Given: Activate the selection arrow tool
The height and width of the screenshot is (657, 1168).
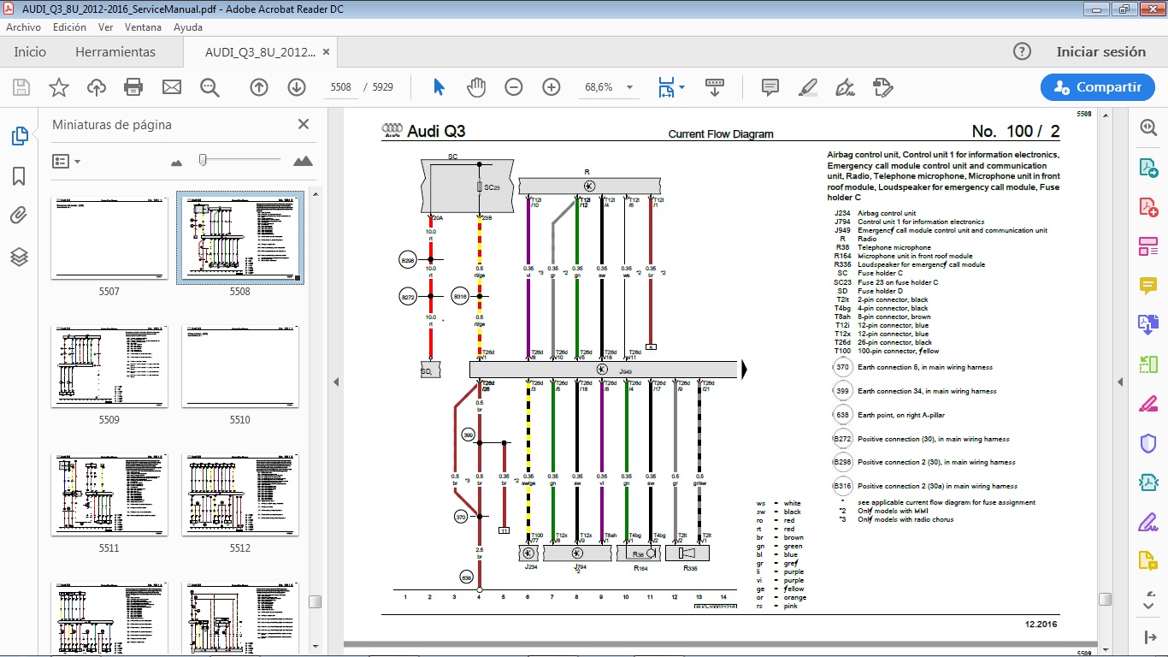Looking at the screenshot, I should [x=439, y=87].
